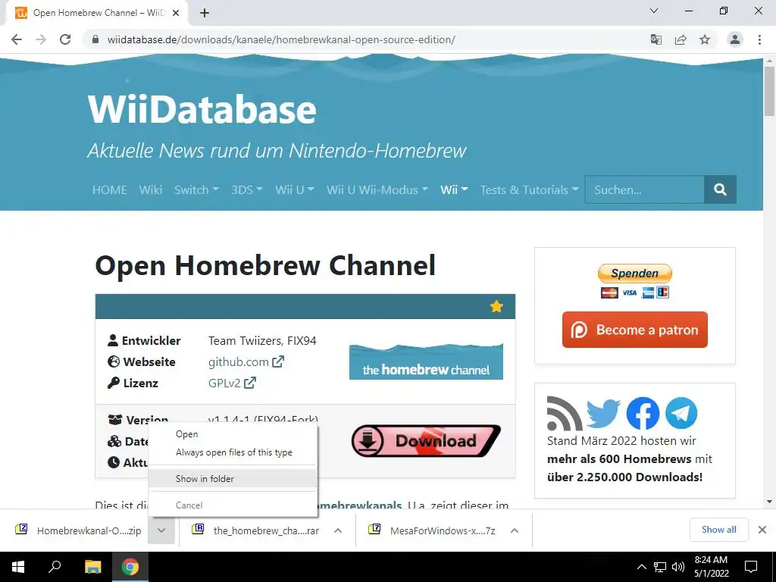Open the Chrome three-dot menu
Viewport: 776px width, 582px height.
point(759,39)
